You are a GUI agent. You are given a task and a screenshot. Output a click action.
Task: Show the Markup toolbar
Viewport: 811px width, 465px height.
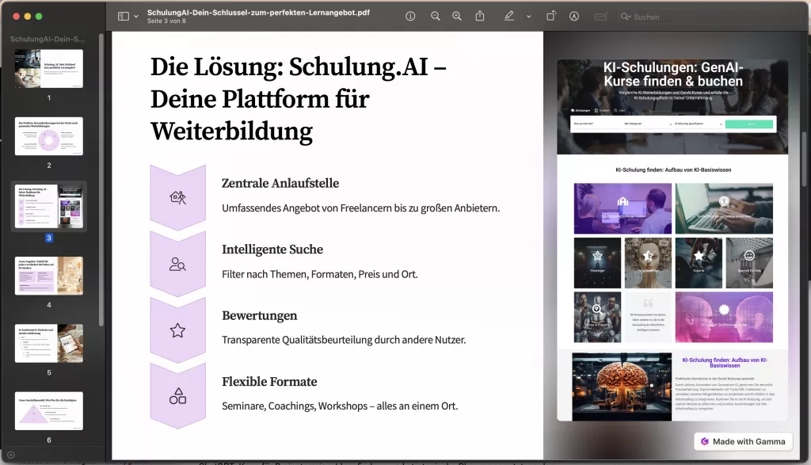coord(574,16)
